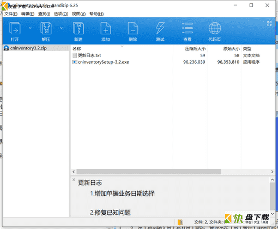Expand the Extract button dropdown arrow
278x229 pixels.
click(x=61, y=28)
